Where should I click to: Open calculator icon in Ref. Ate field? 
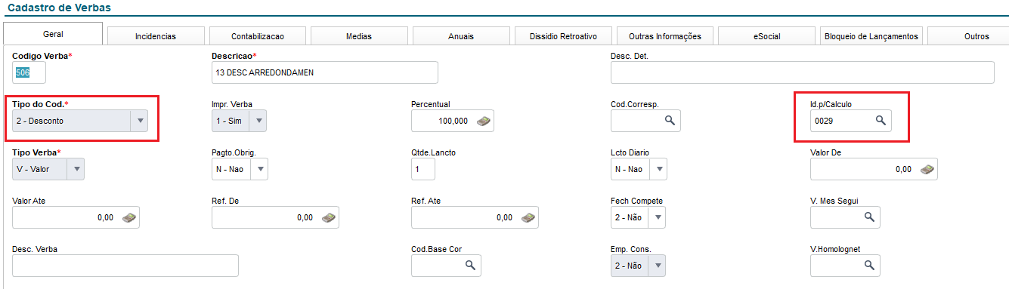click(x=528, y=217)
